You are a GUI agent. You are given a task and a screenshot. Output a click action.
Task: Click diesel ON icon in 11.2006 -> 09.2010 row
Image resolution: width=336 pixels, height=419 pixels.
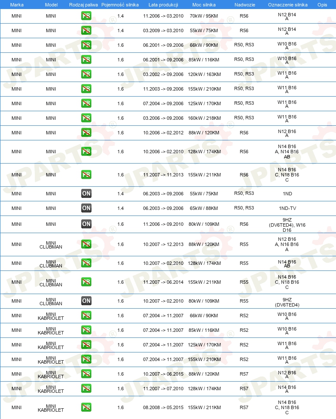click(x=86, y=224)
